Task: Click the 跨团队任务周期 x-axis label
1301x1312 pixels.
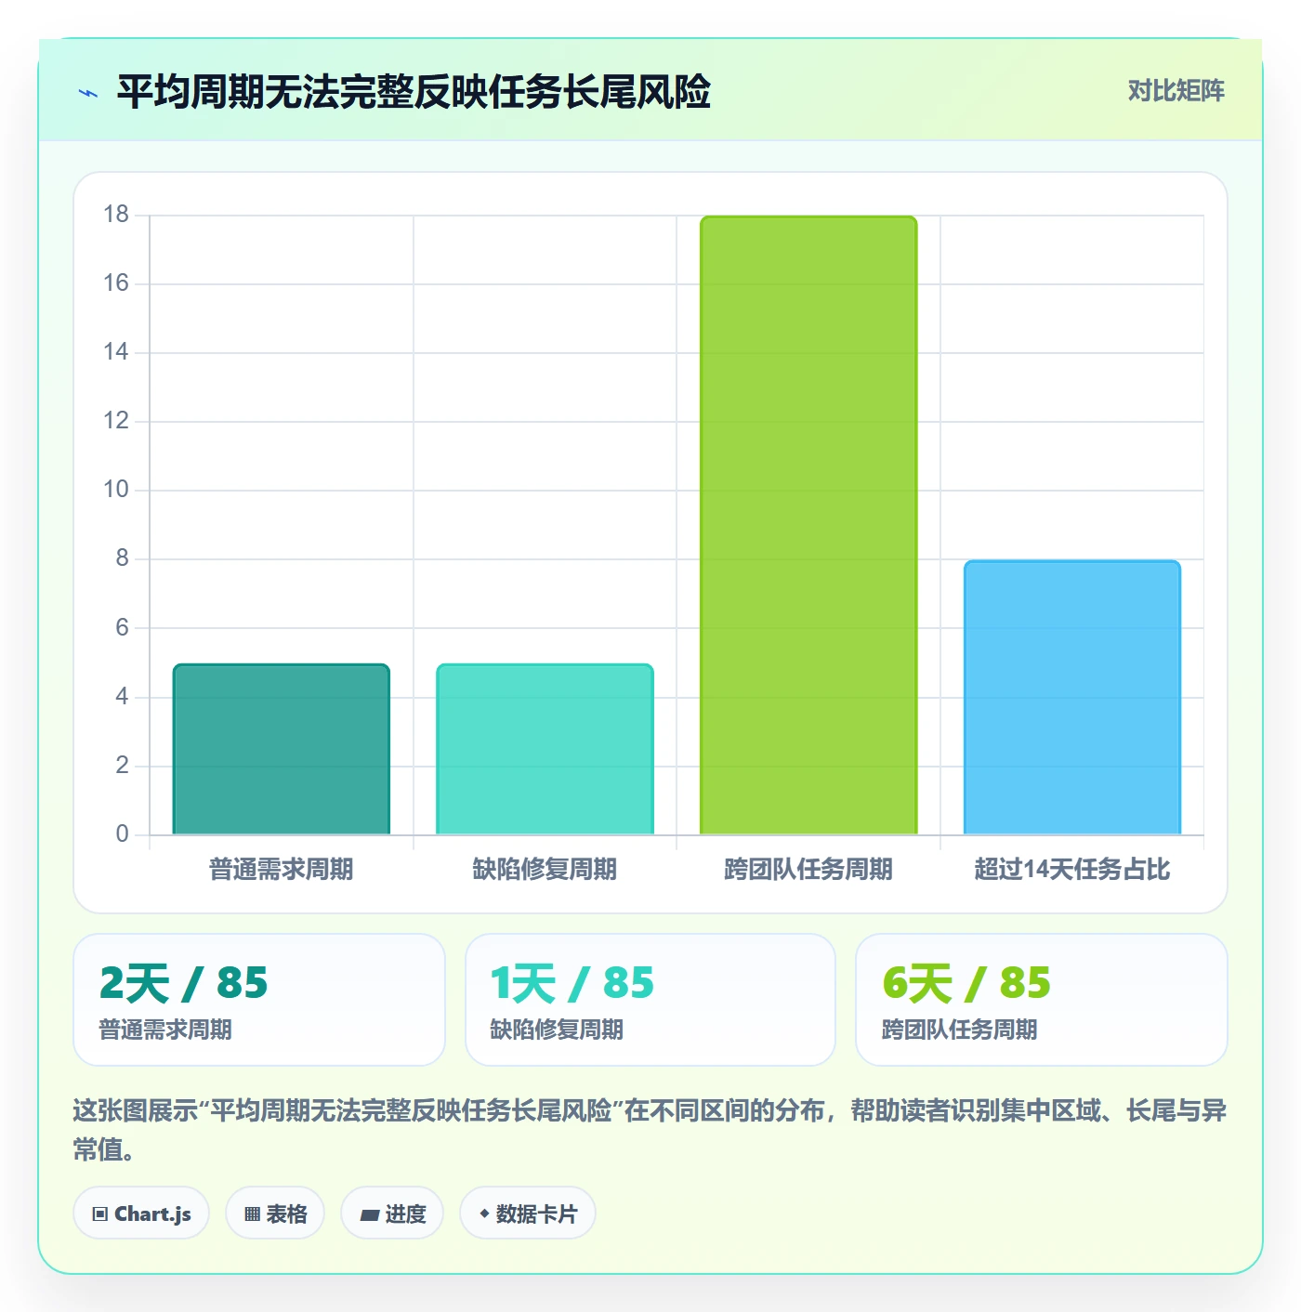Action: pos(808,870)
